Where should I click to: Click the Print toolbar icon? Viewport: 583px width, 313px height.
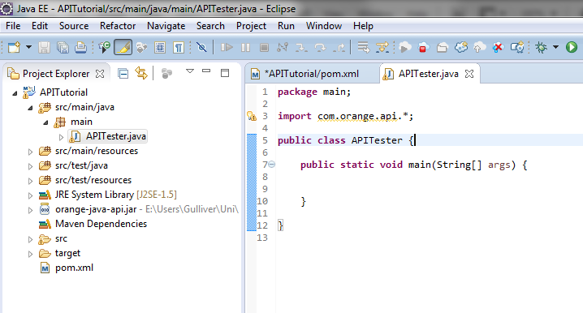80,47
